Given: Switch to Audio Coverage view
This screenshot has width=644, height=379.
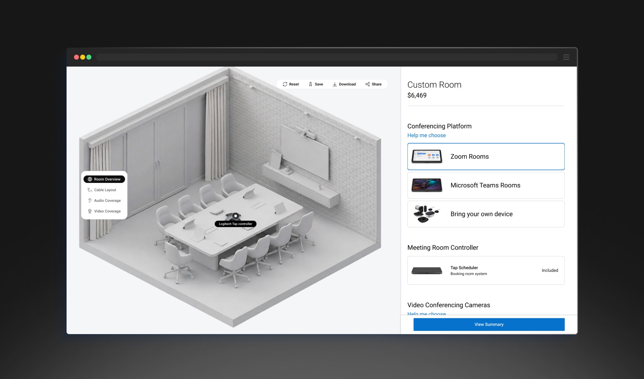Looking at the screenshot, I should click(x=104, y=201).
